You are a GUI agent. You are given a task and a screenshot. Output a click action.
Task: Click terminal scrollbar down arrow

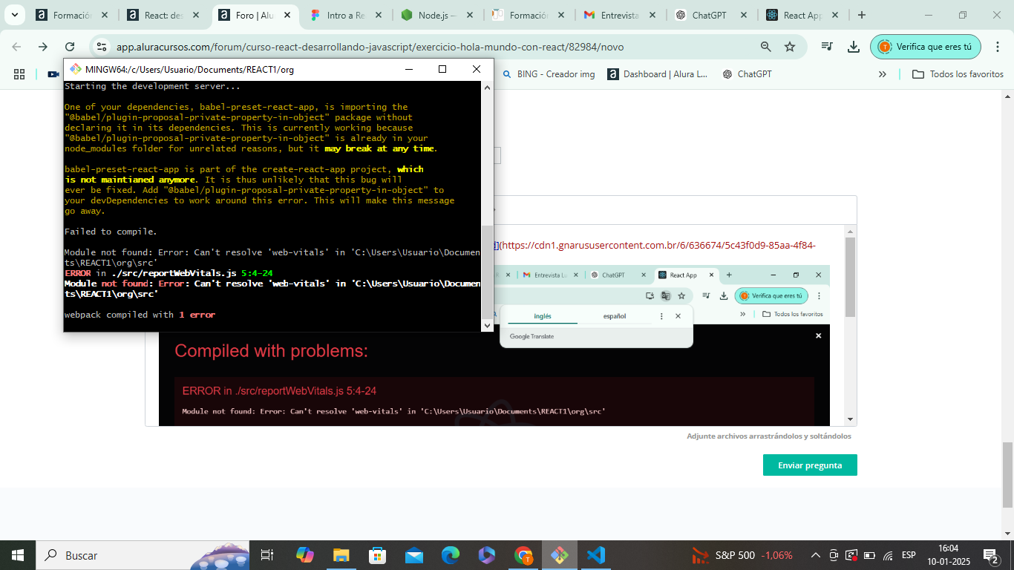(488, 325)
